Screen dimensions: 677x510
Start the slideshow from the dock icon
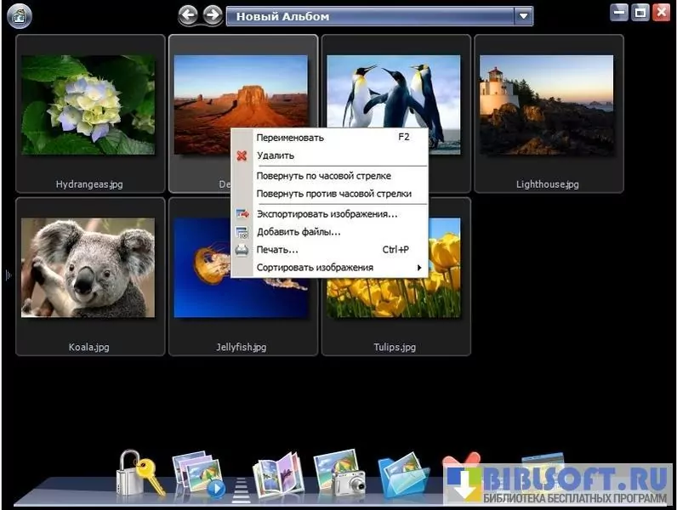198,474
